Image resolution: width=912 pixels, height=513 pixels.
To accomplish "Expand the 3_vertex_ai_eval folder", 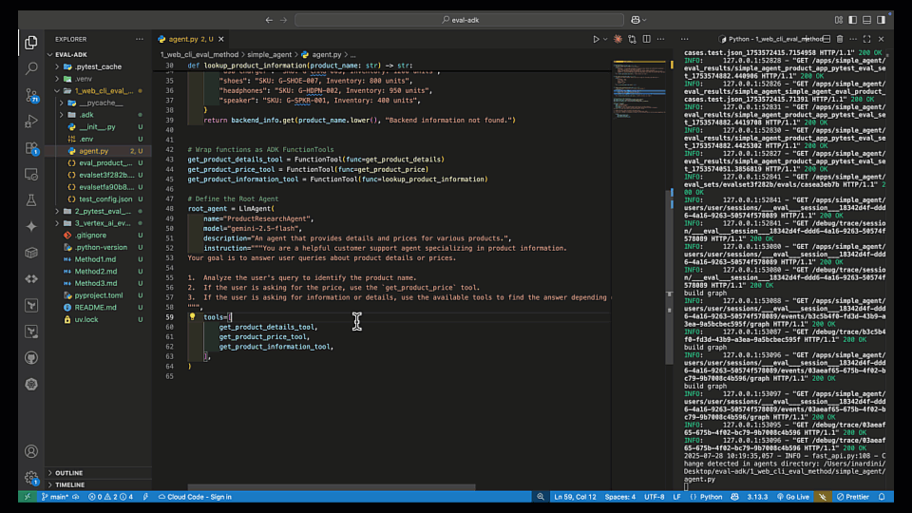I will [103, 223].
